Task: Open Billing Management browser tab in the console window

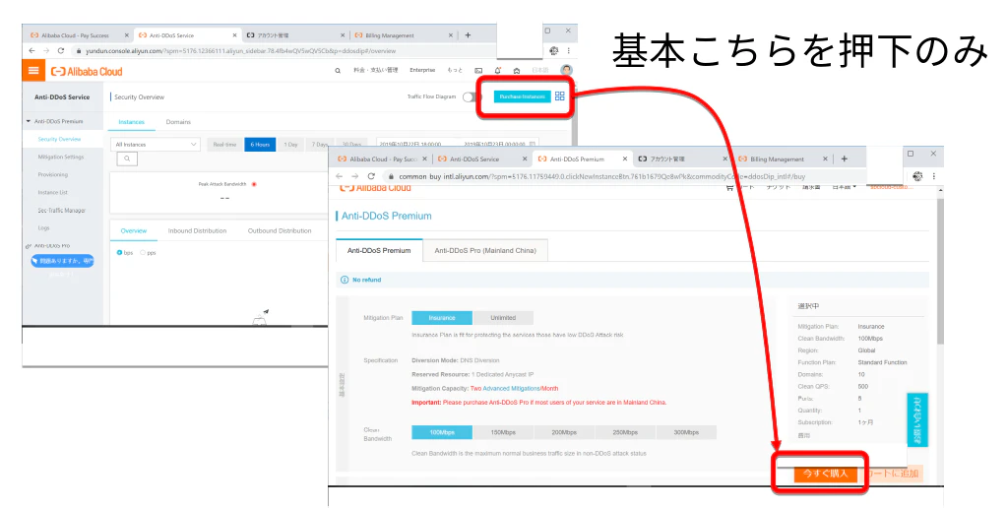Action: pyautogui.click(x=404, y=35)
